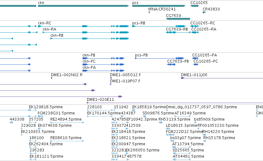The width and height of the screenshot is (263, 161).
Task: Open the FGM238G01.5prime EST label
Action: (56, 113)
